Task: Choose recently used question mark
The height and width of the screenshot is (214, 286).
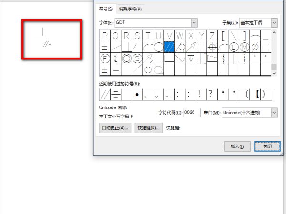Action: (x=212, y=95)
